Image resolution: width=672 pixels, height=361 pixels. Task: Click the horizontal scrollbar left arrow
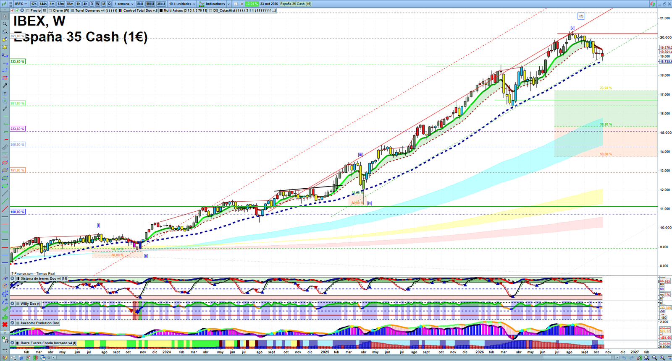(x=55, y=358)
